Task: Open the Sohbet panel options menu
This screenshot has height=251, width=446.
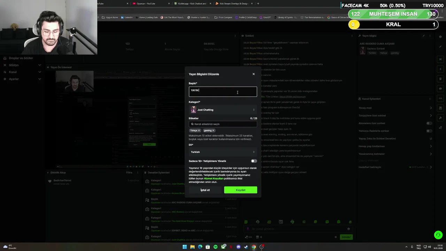Action: click(352, 36)
